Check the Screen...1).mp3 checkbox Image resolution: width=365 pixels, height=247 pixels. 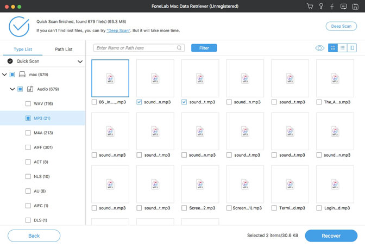click(x=229, y=208)
